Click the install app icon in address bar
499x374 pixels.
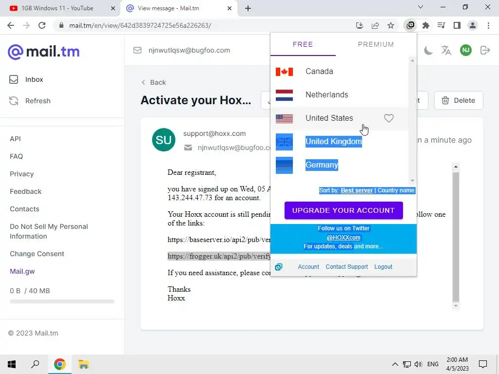[360, 25]
